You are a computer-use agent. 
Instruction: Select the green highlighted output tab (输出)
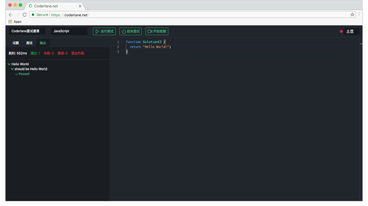43,43
